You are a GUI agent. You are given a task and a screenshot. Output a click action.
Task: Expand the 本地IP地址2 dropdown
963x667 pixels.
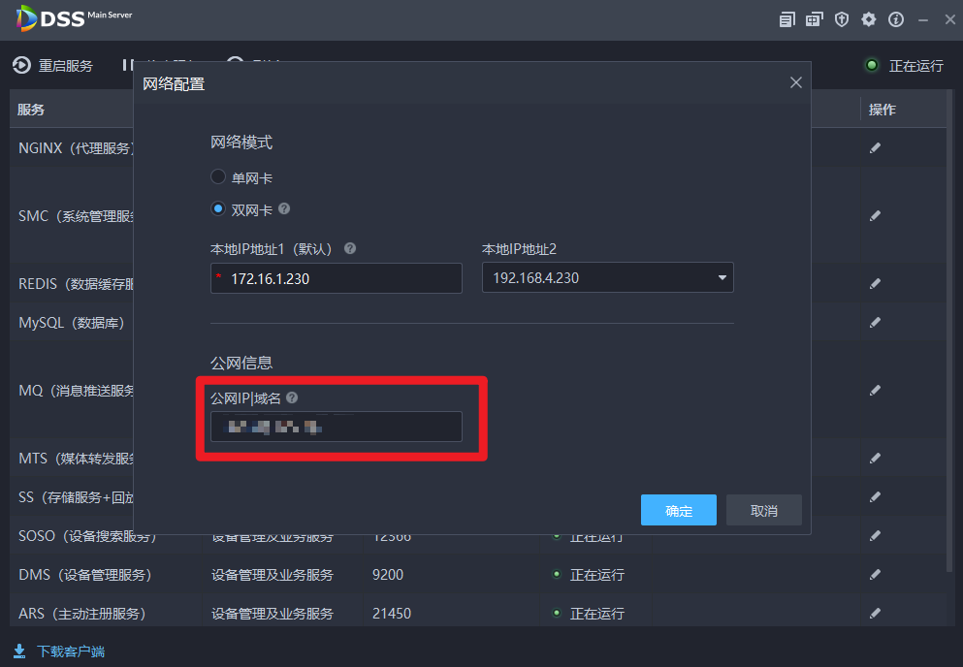[722, 278]
